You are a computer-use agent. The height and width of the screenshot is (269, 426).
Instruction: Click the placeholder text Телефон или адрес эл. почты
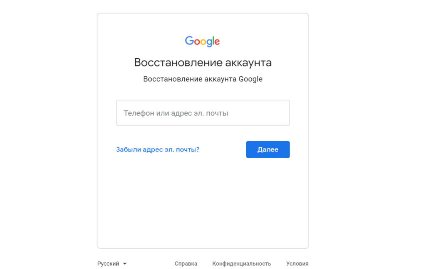click(x=176, y=113)
